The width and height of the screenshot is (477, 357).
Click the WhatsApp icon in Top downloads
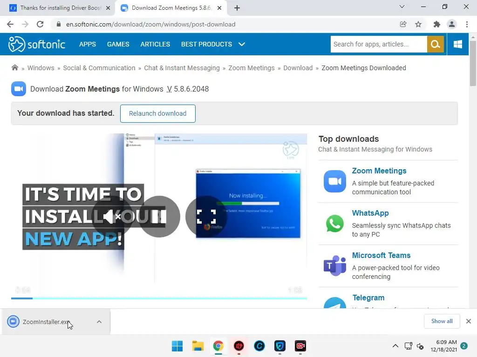click(x=334, y=224)
